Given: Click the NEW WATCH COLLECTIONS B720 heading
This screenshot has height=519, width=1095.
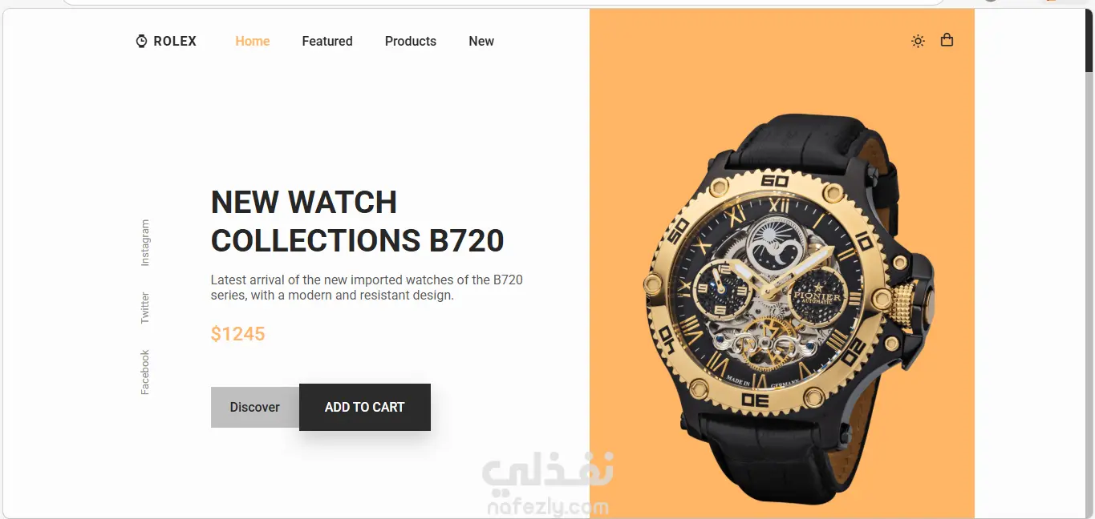Looking at the screenshot, I should pos(358,221).
